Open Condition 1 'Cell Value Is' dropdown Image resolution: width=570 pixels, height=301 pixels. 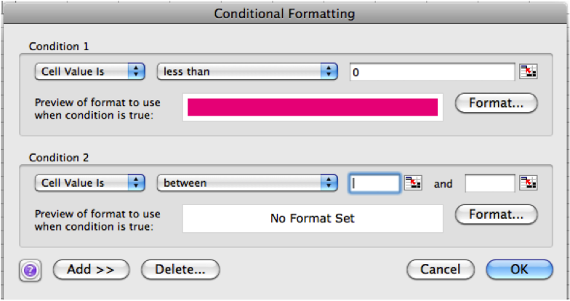90,71
